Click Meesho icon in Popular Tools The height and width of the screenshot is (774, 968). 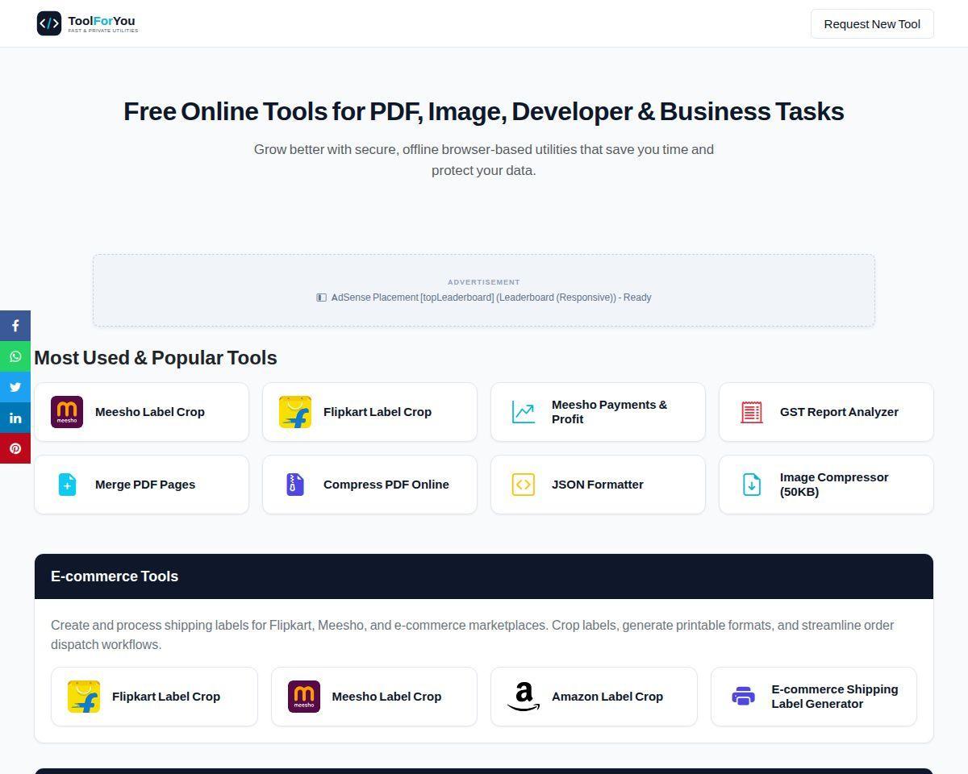click(x=67, y=412)
